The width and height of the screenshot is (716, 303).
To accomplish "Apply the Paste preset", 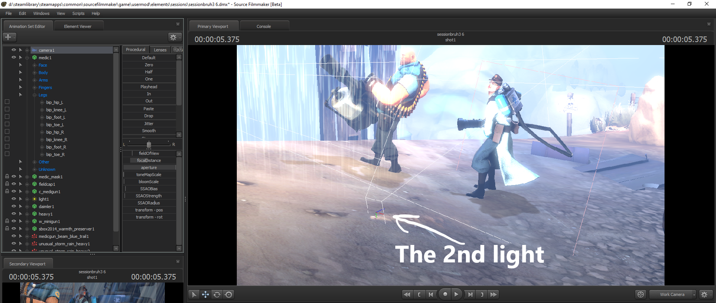I will (x=149, y=109).
